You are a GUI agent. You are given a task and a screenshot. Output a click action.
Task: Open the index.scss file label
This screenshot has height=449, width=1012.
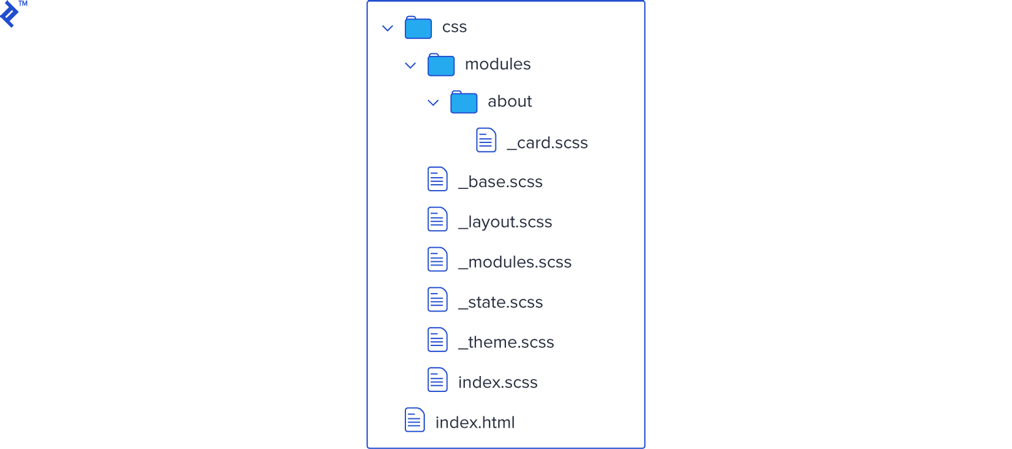(497, 382)
